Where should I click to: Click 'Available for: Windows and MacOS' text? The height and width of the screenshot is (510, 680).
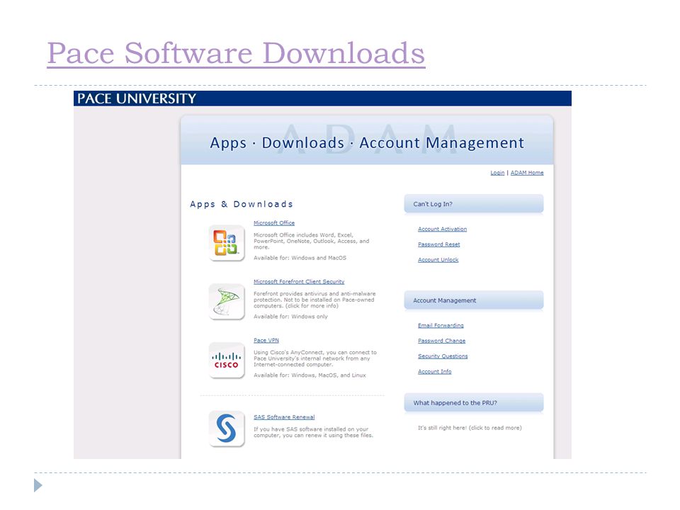pos(300,258)
